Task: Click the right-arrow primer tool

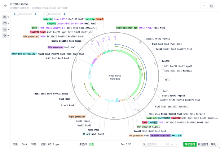Action: 5,36
